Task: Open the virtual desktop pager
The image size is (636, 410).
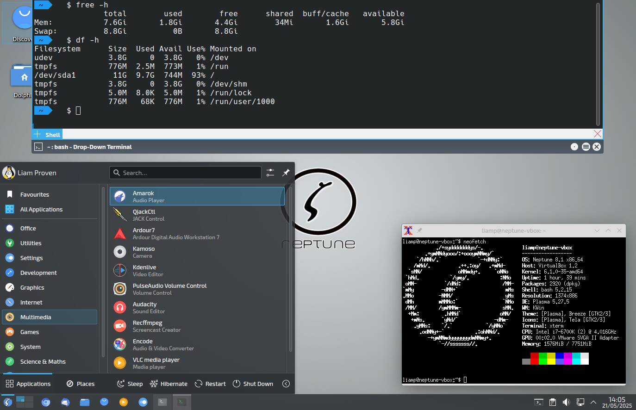Action: (x=25, y=402)
